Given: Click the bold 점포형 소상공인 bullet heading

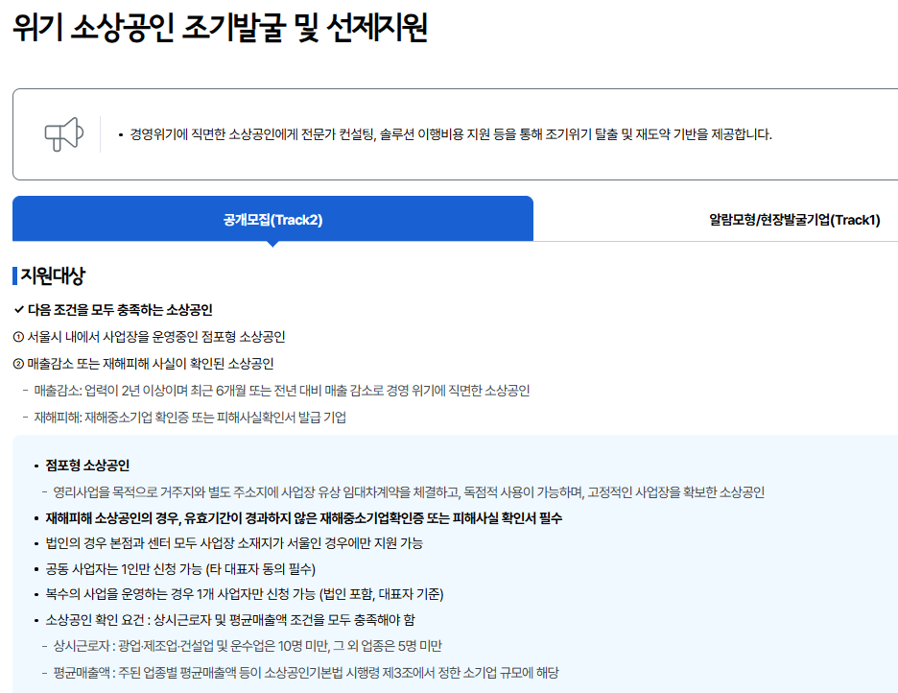Looking at the screenshot, I should tap(87, 466).
